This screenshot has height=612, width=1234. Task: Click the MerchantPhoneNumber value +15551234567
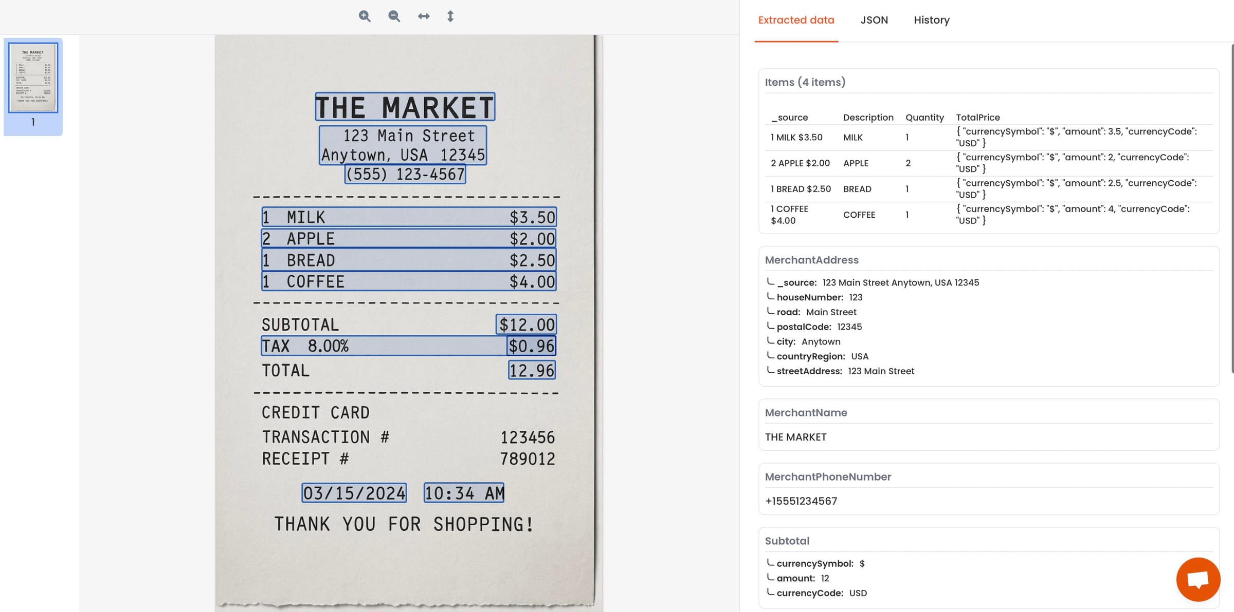pos(801,501)
